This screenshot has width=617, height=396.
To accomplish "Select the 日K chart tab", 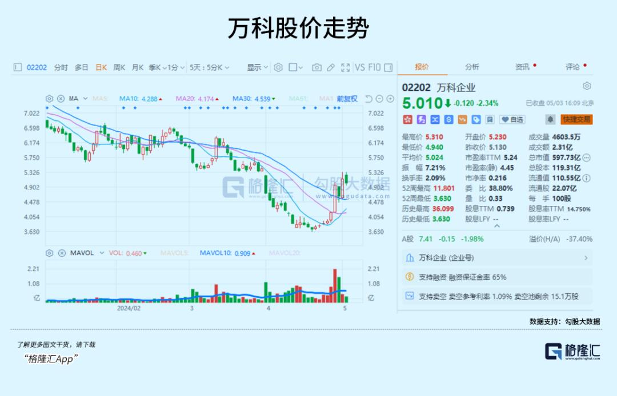I will point(101,67).
